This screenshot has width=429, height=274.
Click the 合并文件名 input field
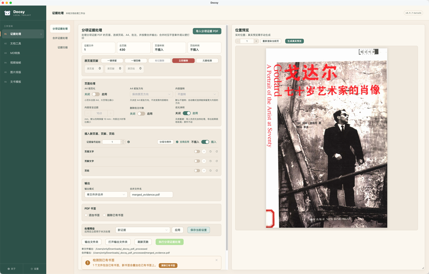[x=151, y=194]
